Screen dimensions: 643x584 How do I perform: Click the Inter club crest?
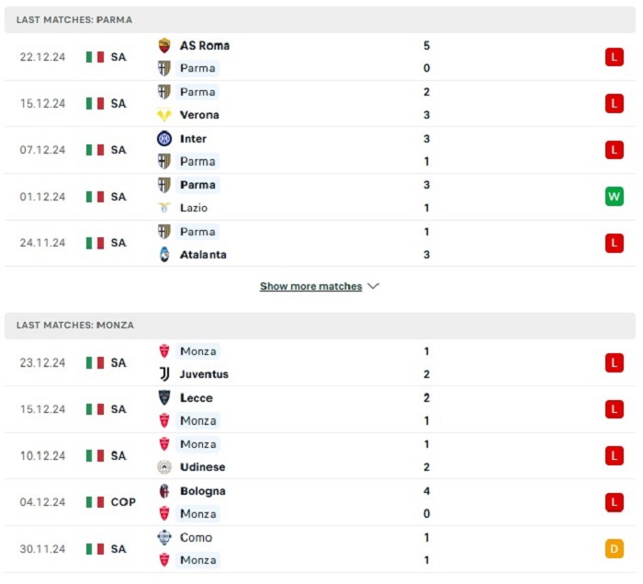[164, 138]
